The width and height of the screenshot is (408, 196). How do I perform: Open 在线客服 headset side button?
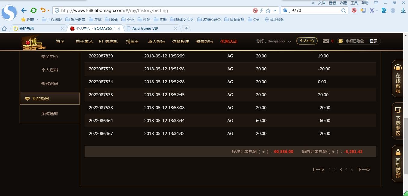pos(398,78)
